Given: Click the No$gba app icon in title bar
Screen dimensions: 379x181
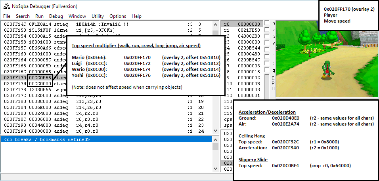Looking at the screenshot, I should [x=7, y=6].
